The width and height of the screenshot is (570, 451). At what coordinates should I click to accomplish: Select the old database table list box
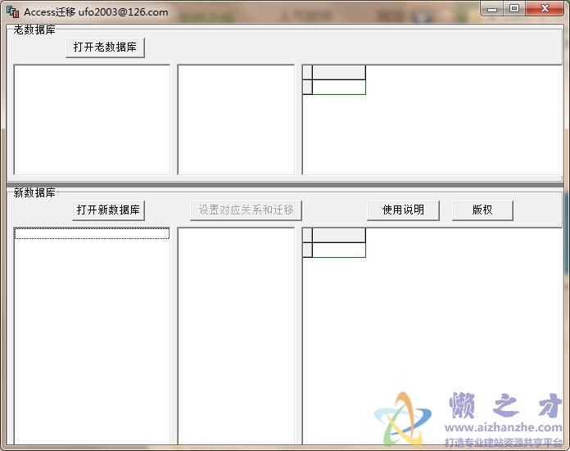pyautogui.click(x=92, y=120)
